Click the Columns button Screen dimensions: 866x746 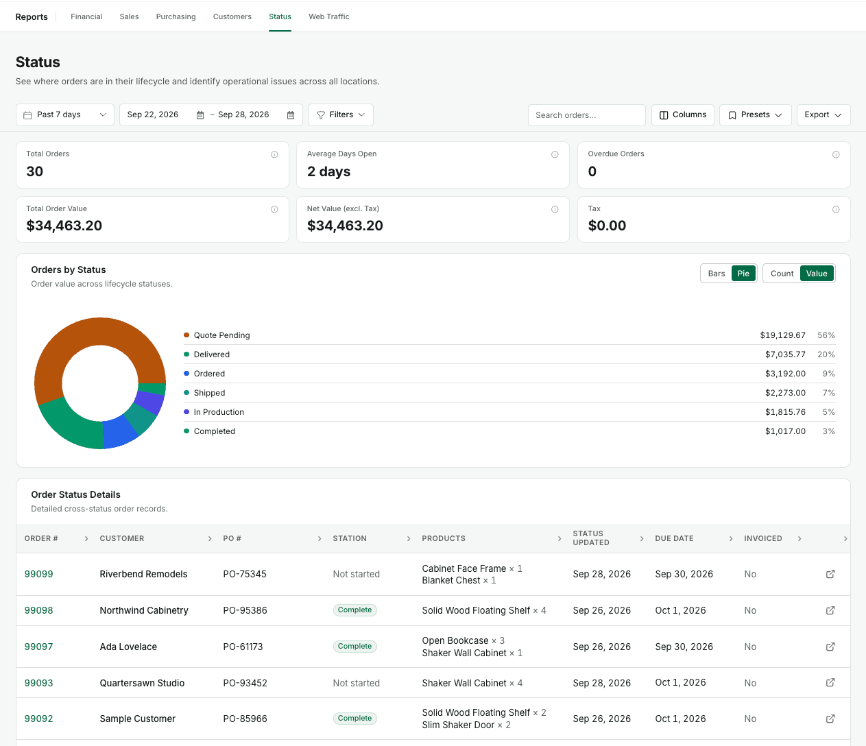pyautogui.click(x=683, y=115)
